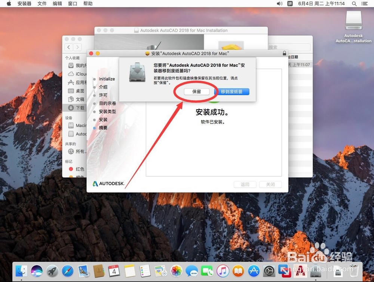Screen dimensions: 374x282
Task: Select the 红色 tag in the Finder sidebar
Action: coord(75,169)
